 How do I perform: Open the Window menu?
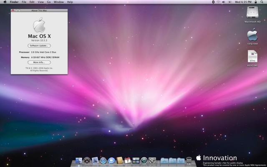[59, 2]
